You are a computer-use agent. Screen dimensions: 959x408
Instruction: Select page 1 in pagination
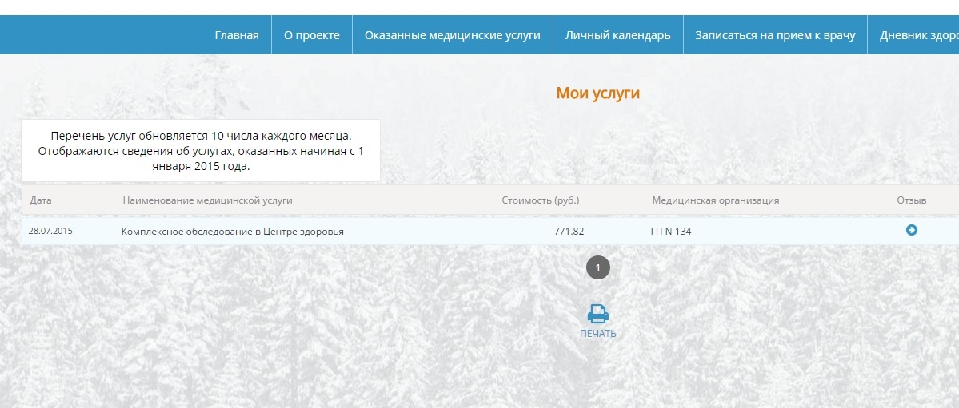[598, 267]
